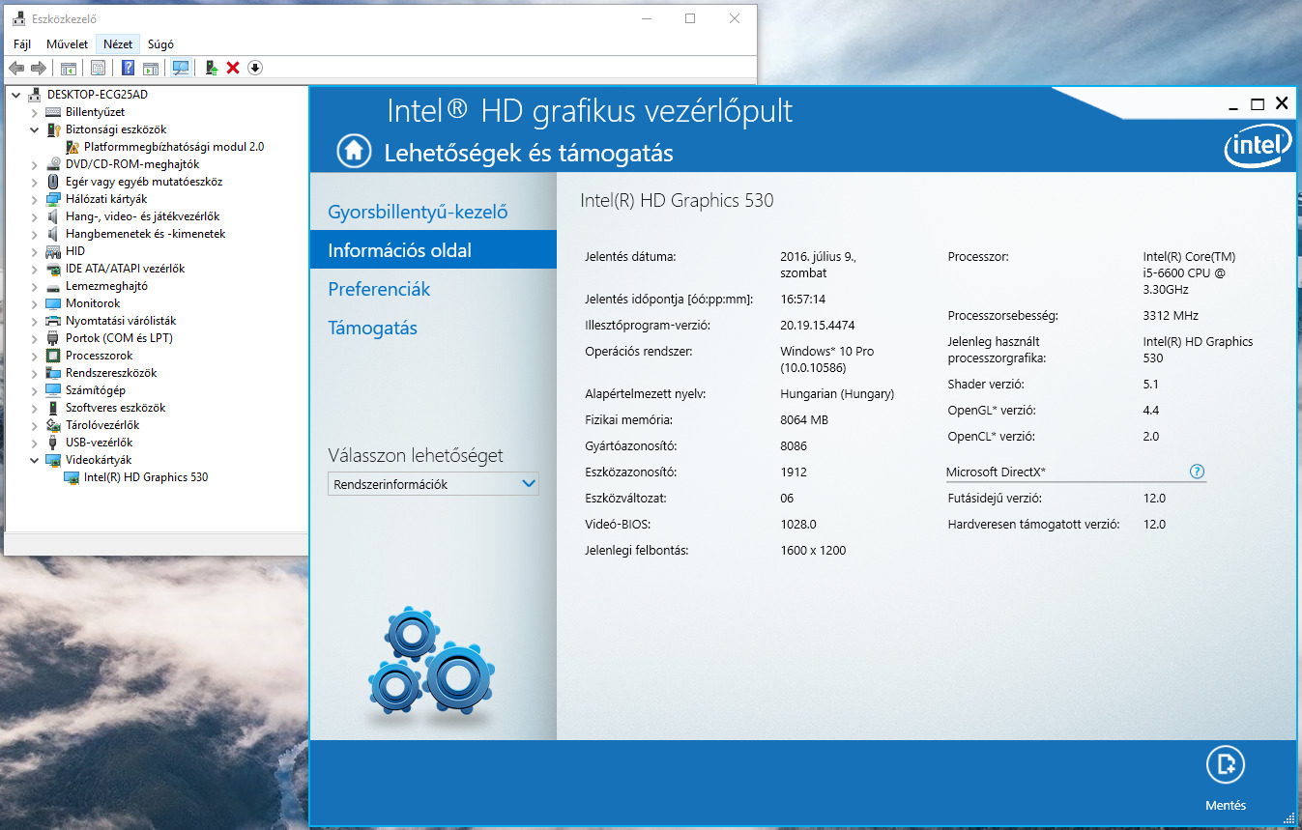This screenshot has height=830, width=1302.
Task: Click the Mentés label
Action: click(x=1226, y=806)
